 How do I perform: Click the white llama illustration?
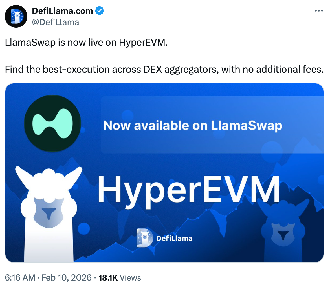coord(49,214)
